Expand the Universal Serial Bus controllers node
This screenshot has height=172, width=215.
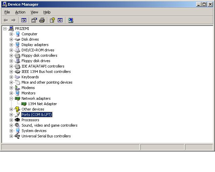(x=11, y=136)
